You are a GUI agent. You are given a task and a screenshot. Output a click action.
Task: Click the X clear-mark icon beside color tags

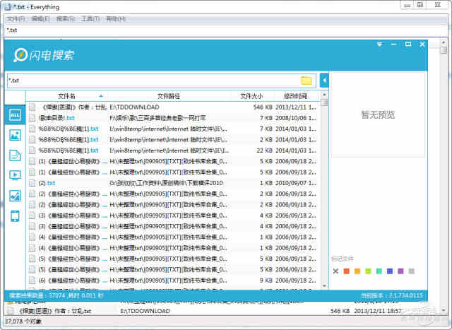335,271
